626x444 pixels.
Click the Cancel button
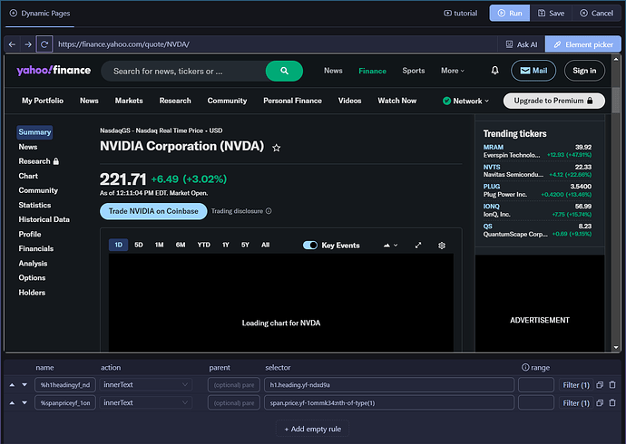(596, 14)
